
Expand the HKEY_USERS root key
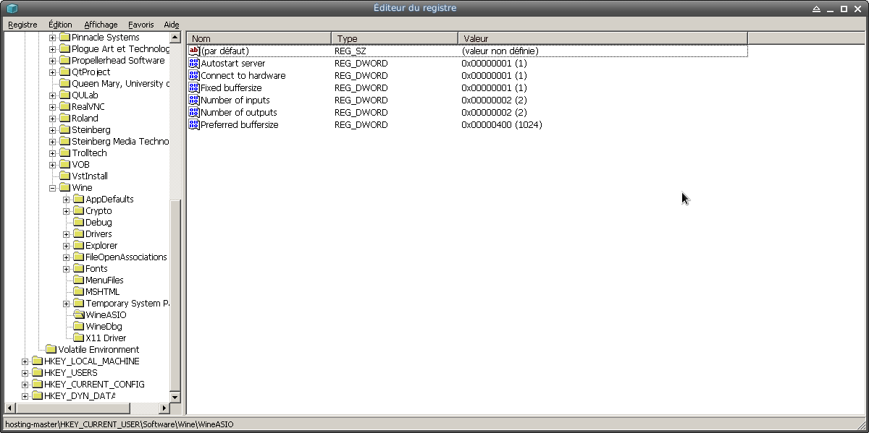[25, 373]
